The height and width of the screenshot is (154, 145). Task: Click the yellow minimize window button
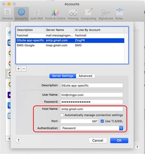9,4
